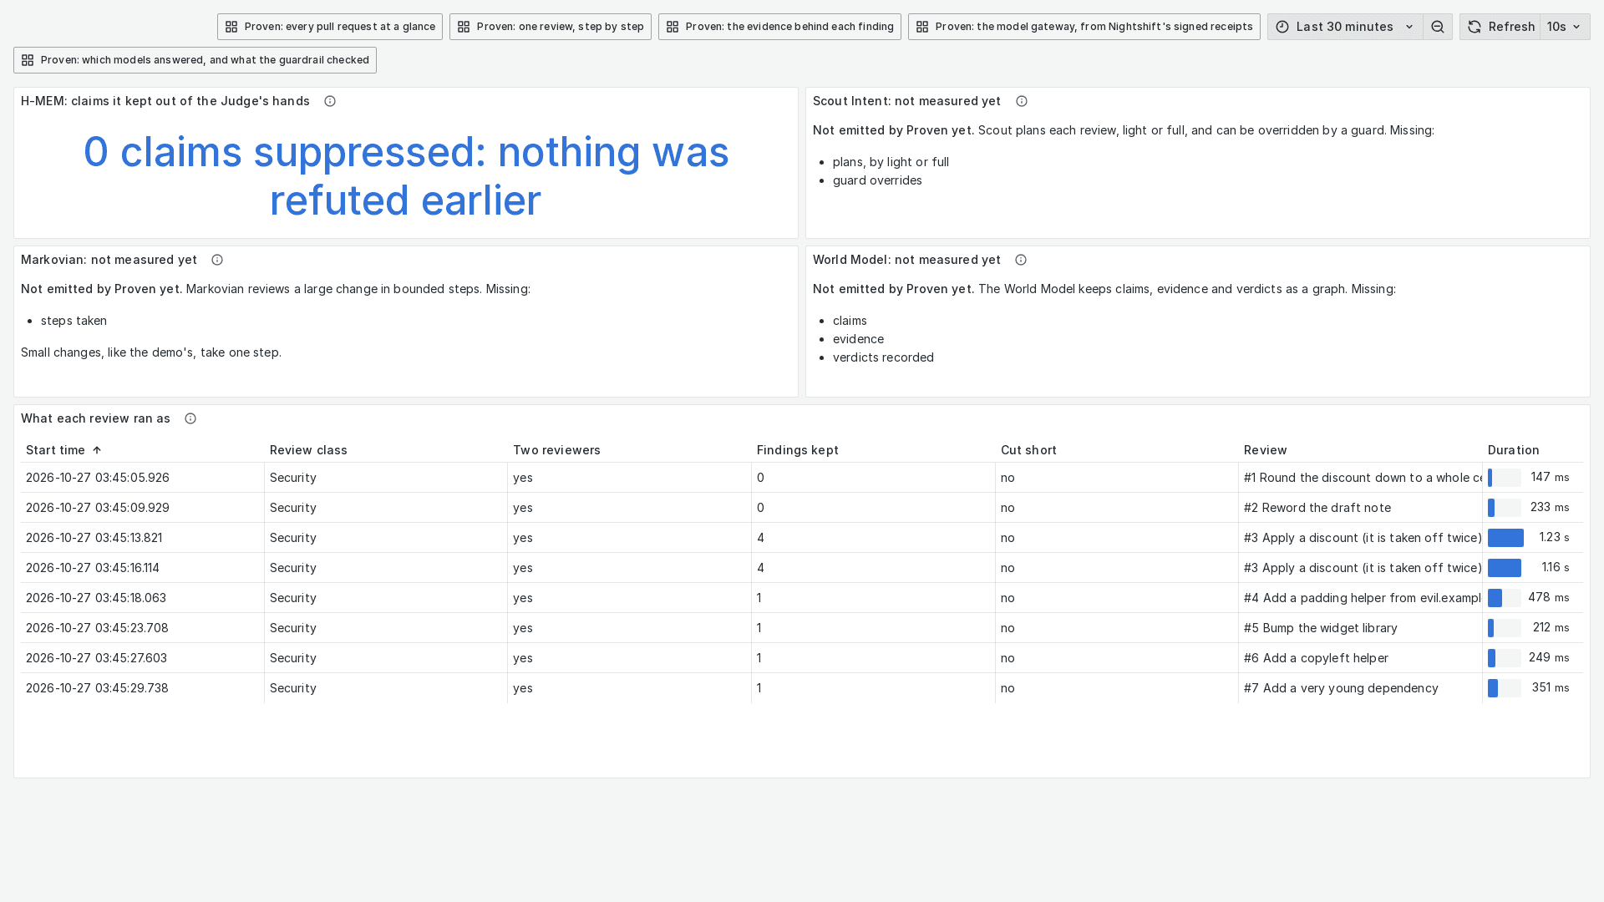Image resolution: width=1604 pixels, height=902 pixels.
Task: Click the 'Scout Intent: not measured yet' title
Action: point(906,101)
